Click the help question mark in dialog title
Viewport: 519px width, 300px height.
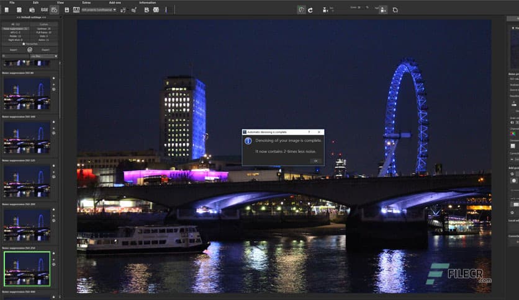(x=309, y=132)
